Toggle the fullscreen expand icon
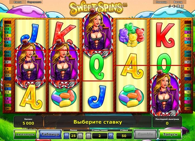The height and width of the screenshot is (141, 195). click(182, 6)
